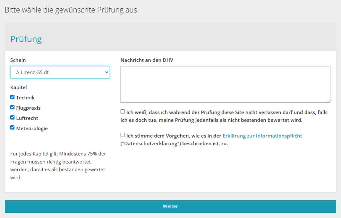Screen dimensions: 341x218
Task: Click the message textarea resize handle
Action: [329, 101]
